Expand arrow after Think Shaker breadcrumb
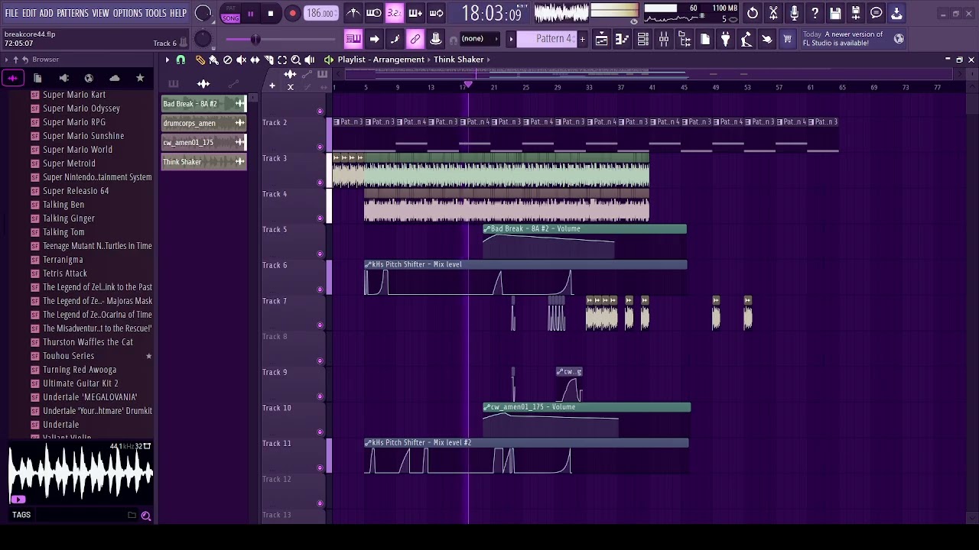This screenshot has height=550, width=979. pyautogui.click(x=488, y=60)
